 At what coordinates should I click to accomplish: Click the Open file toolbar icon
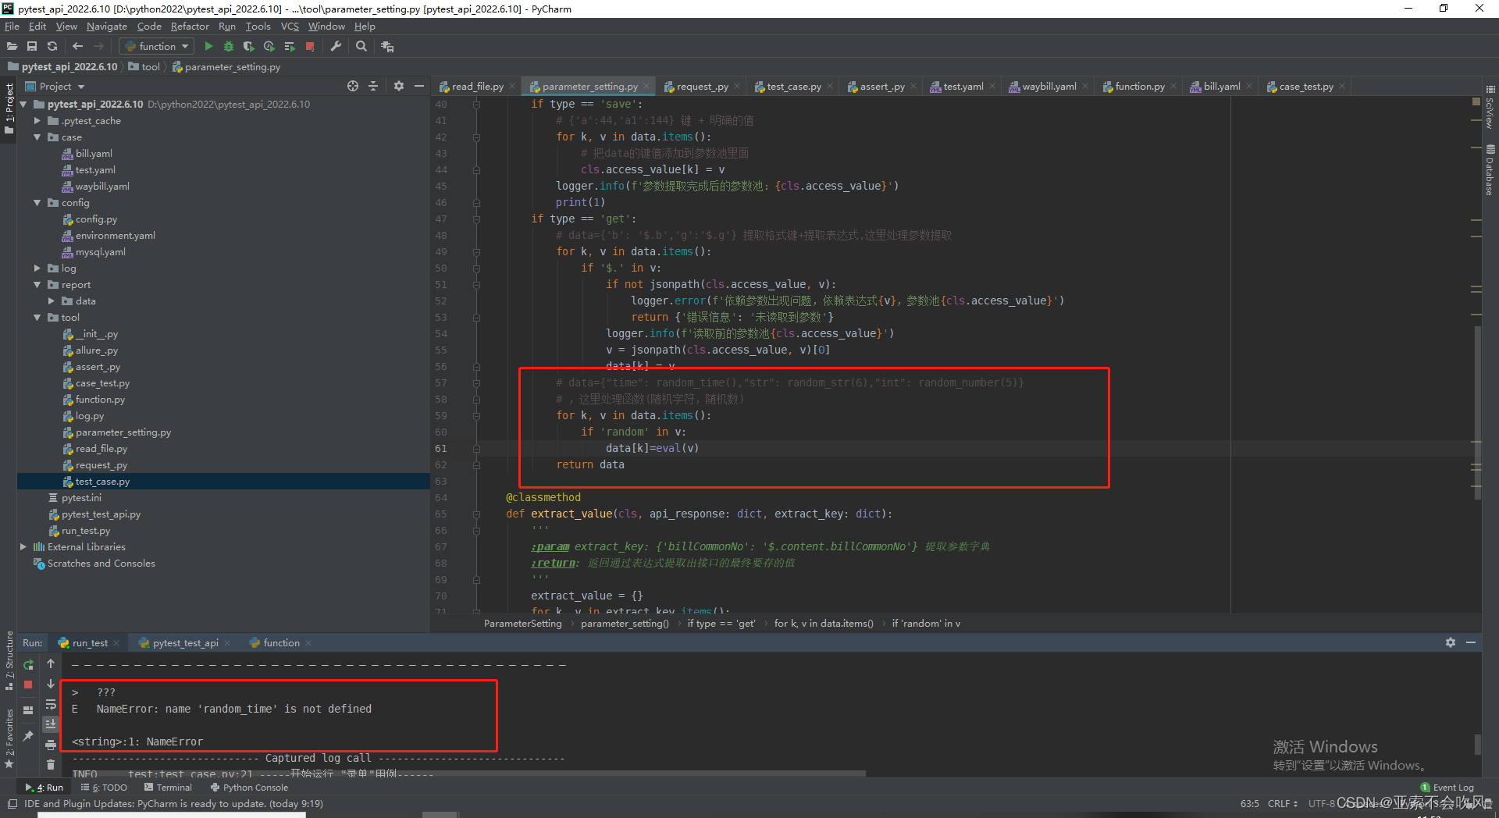pyautogui.click(x=12, y=47)
